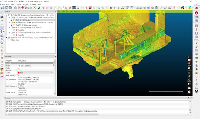Image resolution: width=200 pixels, height=119 pixels.
Task: Float the Properties panel with its dock button
Action: (x=55, y=57)
